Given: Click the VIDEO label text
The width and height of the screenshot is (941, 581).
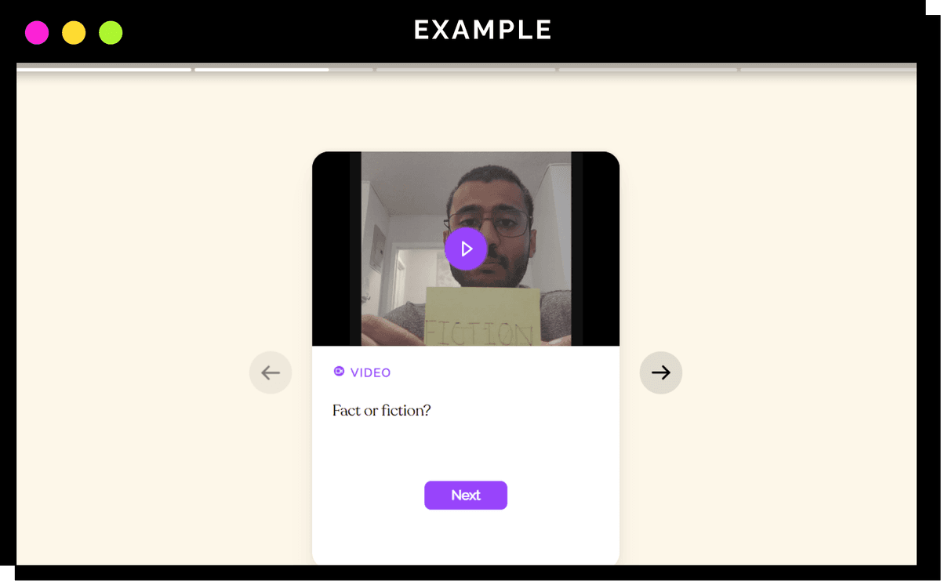Looking at the screenshot, I should click(x=370, y=372).
